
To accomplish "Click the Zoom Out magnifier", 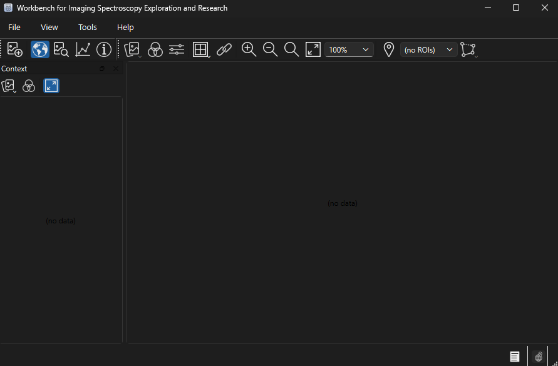I will tap(270, 49).
